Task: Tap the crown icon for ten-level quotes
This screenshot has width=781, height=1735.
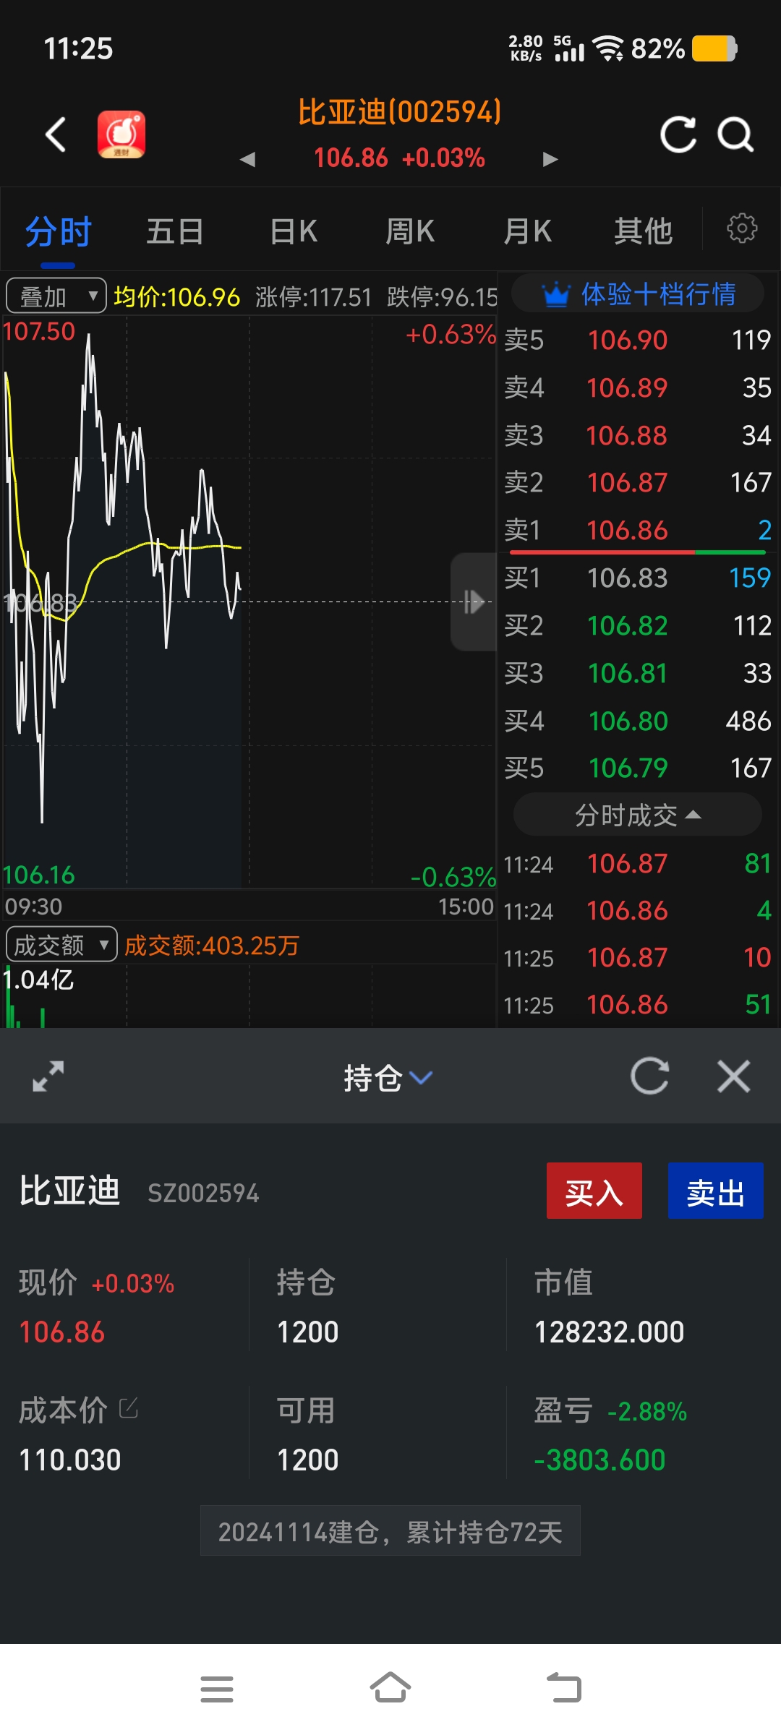Action: click(556, 295)
